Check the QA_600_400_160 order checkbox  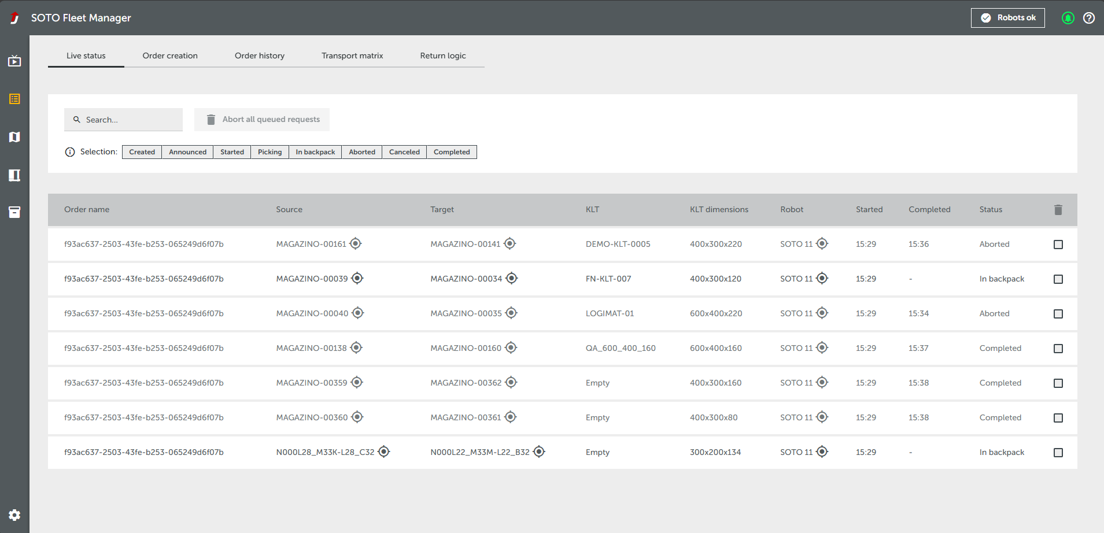click(1058, 349)
